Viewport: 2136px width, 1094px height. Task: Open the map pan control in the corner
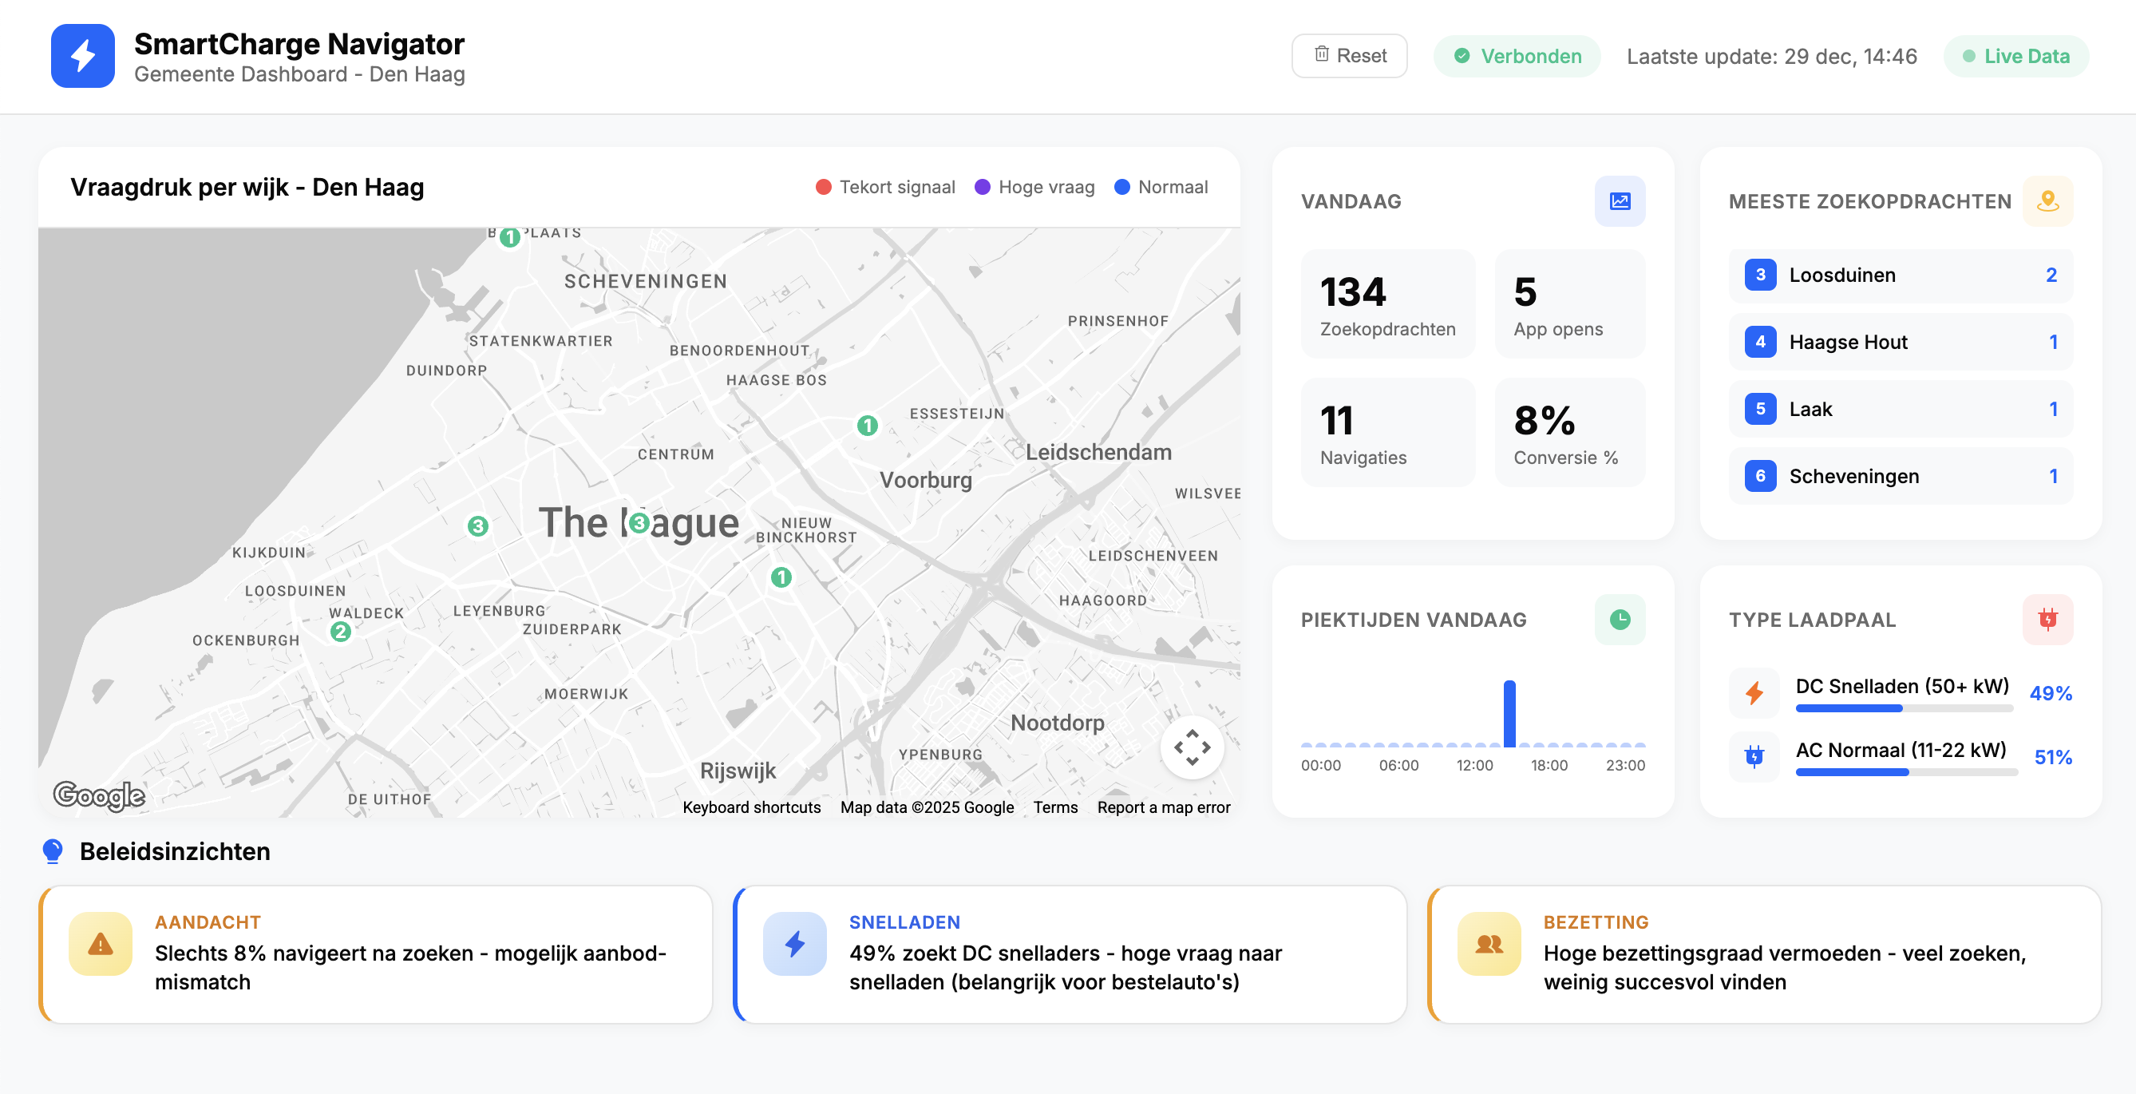point(1192,747)
